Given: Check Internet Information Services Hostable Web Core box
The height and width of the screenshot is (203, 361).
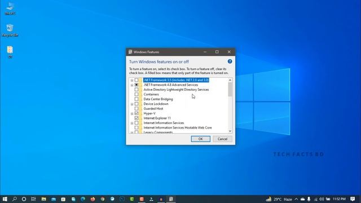Looking at the screenshot, I should point(137,127).
